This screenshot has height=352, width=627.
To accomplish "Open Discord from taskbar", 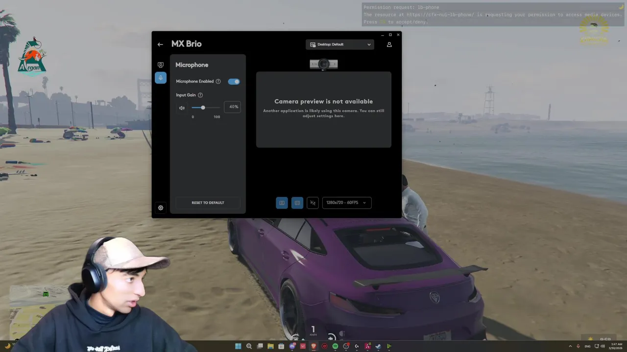I will coord(292,346).
